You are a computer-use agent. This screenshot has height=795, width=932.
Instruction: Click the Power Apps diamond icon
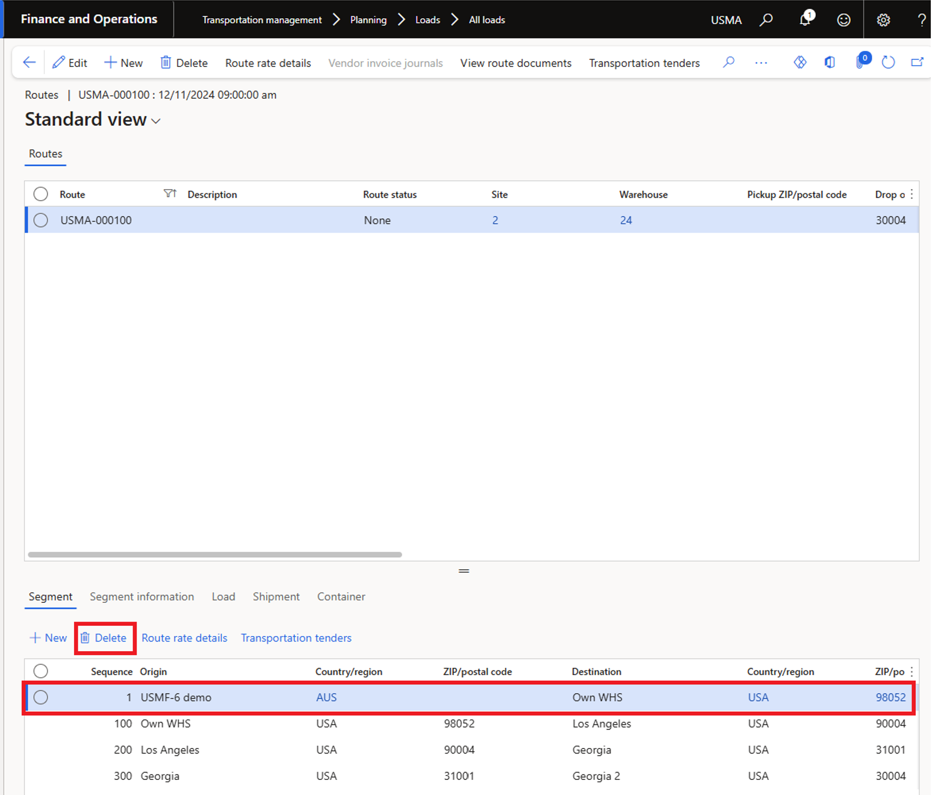800,62
